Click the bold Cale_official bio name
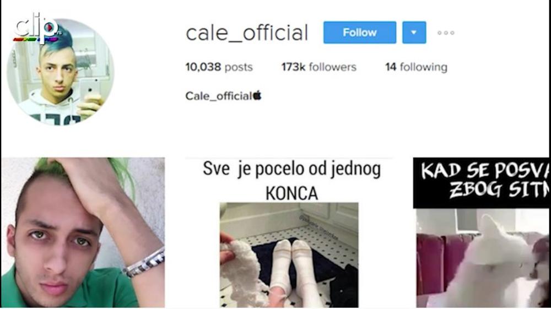Screen dimensions: 551x309 [219, 96]
